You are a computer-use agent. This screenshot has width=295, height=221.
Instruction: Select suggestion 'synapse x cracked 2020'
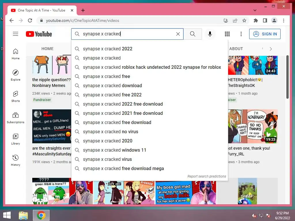(x=150, y=141)
